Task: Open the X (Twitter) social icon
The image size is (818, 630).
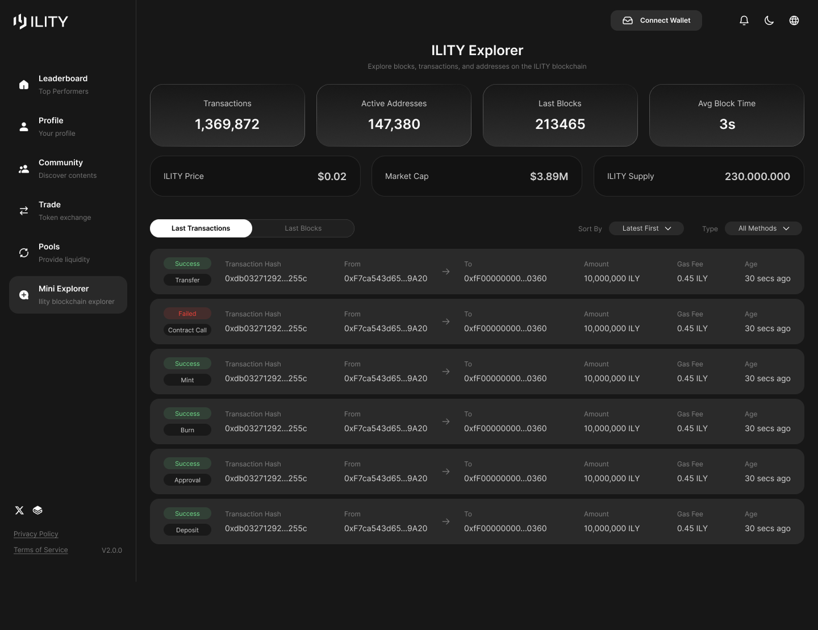Action: click(x=19, y=510)
